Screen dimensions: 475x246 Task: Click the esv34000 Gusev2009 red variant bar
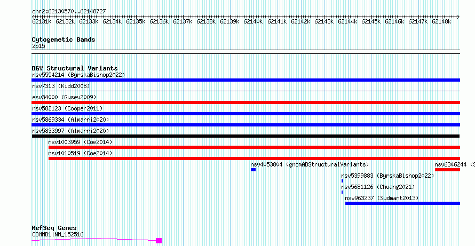click(246, 102)
